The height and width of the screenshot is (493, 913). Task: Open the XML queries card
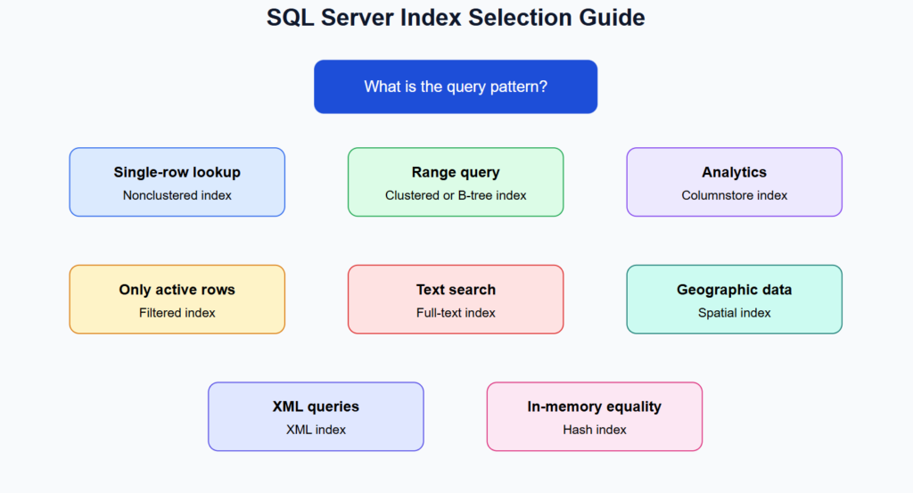[317, 416]
